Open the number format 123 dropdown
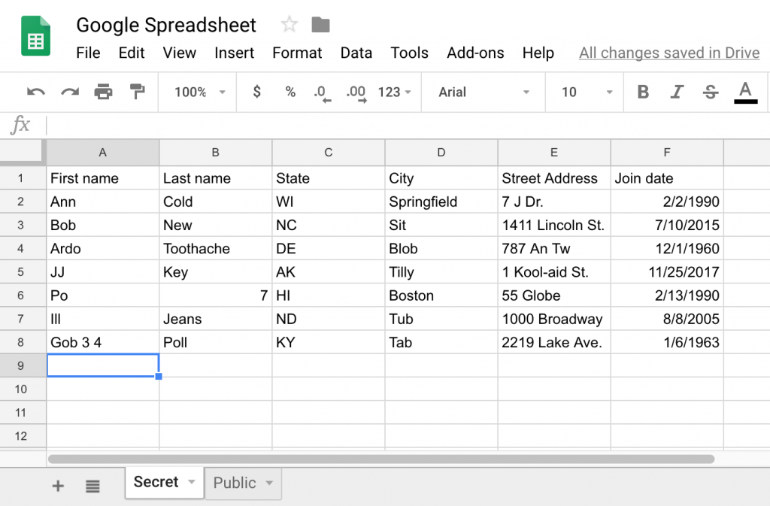Viewport: 770px width, 506px height. pos(393,92)
